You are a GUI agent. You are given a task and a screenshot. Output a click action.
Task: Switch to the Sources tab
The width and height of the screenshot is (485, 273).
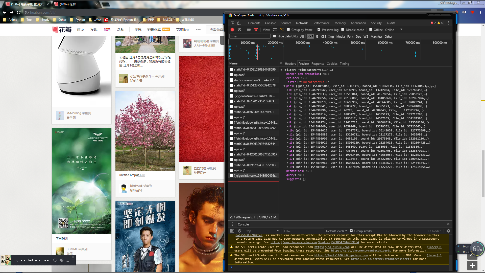click(x=286, y=23)
